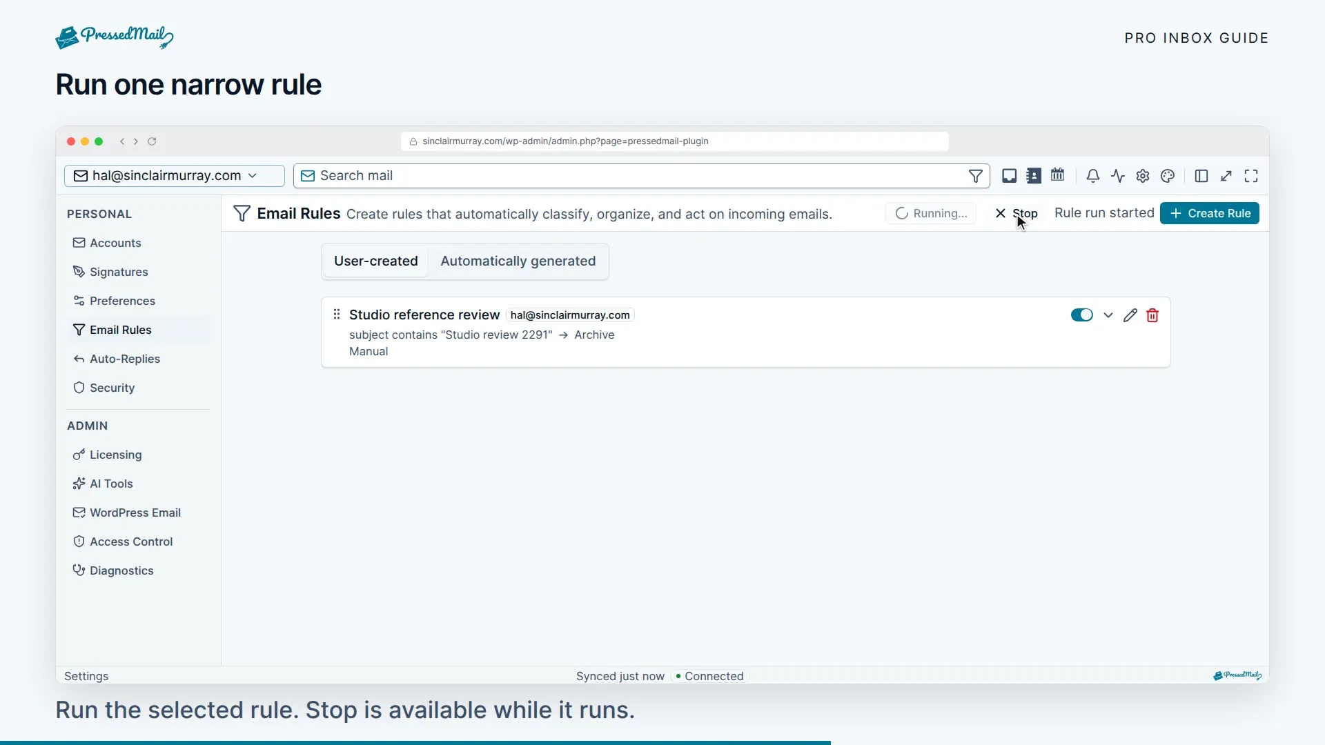Open Security settings in the sidebar
The height and width of the screenshot is (745, 1325).
[x=138, y=388]
